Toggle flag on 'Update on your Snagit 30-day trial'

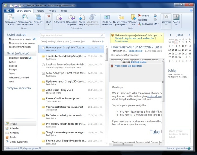(x=101, y=82)
